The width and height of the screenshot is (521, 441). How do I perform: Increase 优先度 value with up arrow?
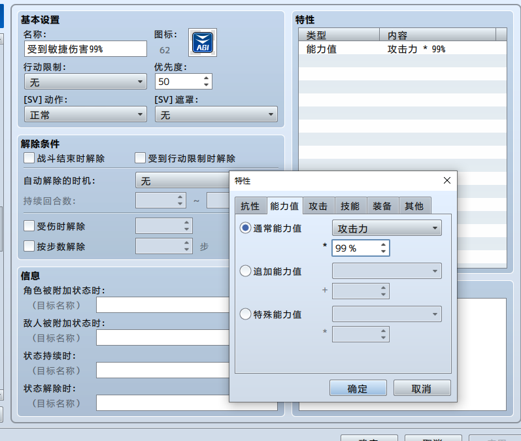tap(207, 78)
